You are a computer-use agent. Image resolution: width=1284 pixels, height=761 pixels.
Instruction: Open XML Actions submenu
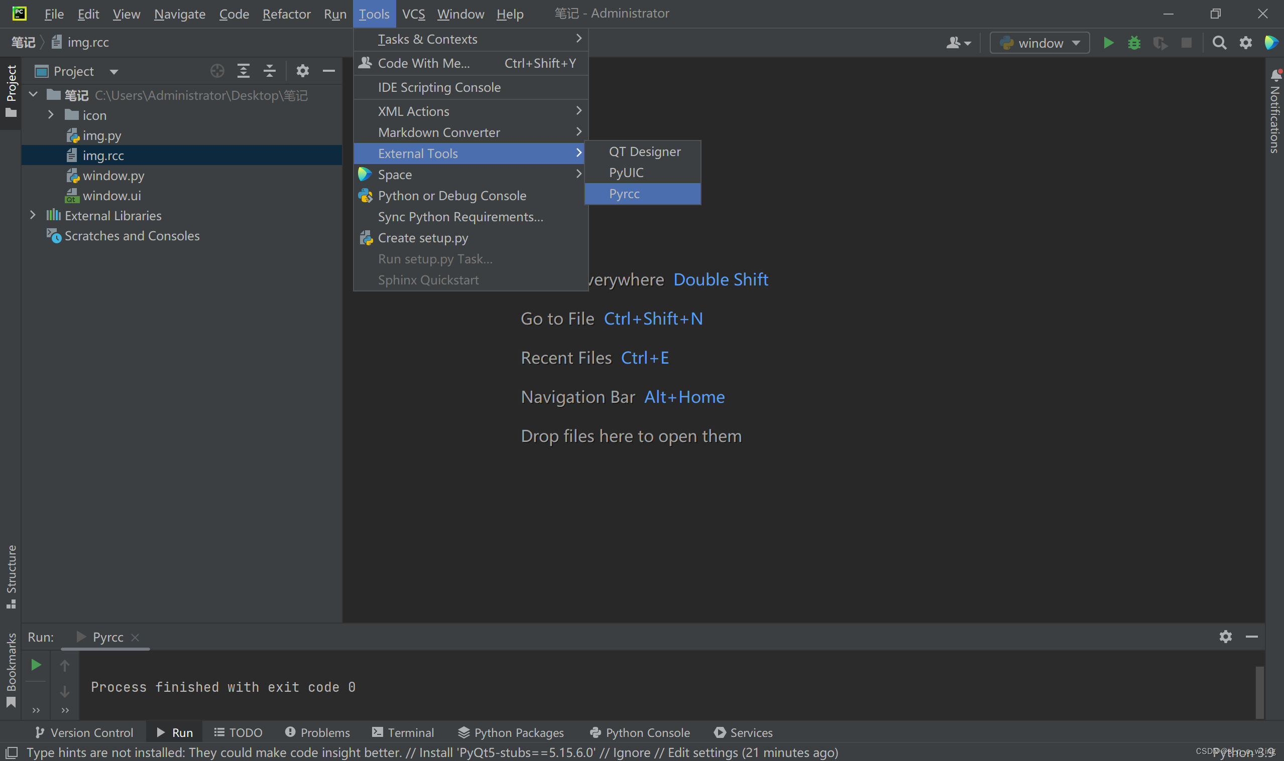471,111
